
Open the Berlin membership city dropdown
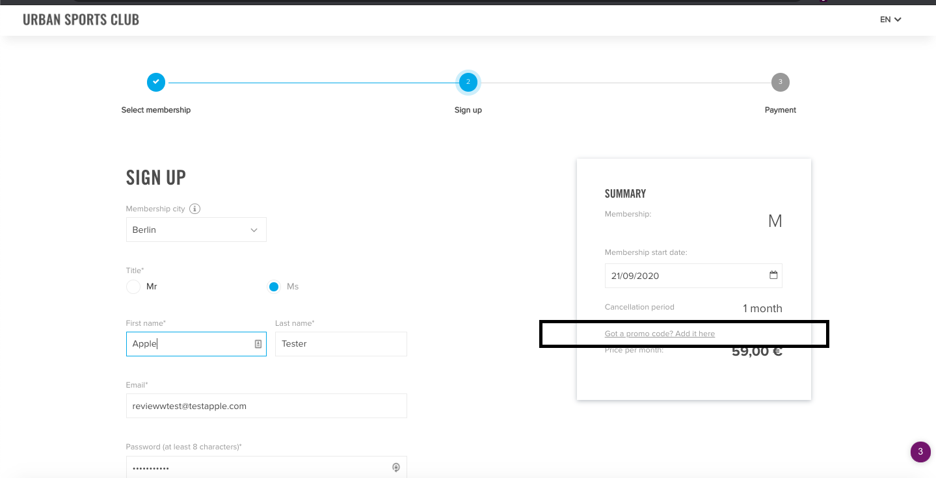pyautogui.click(x=196, y=230)
